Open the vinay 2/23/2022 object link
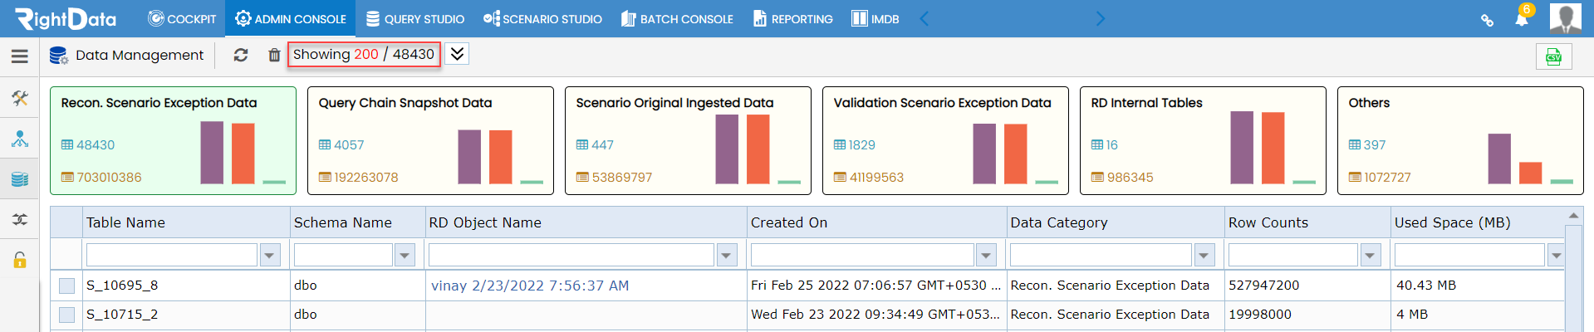The height and width of the screenshot is (332, 1594). click(x=530, y=286)
